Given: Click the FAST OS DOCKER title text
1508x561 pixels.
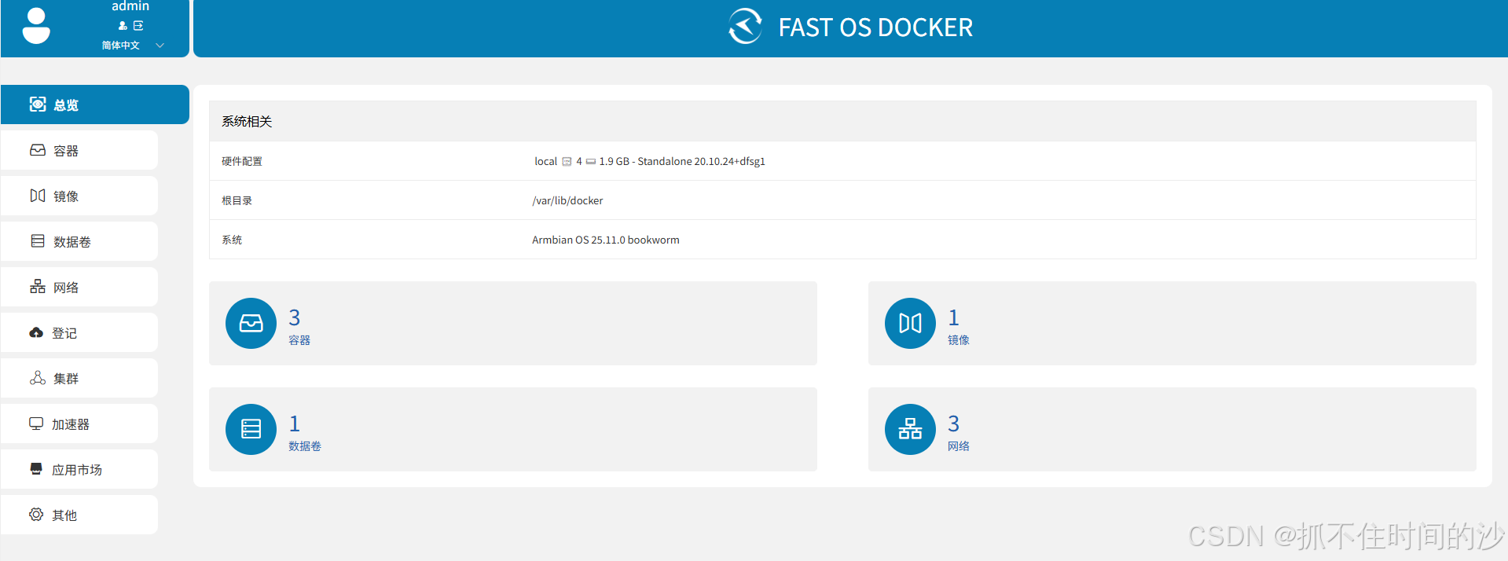Looking at the screenshot, I should [x=875, y=27].
